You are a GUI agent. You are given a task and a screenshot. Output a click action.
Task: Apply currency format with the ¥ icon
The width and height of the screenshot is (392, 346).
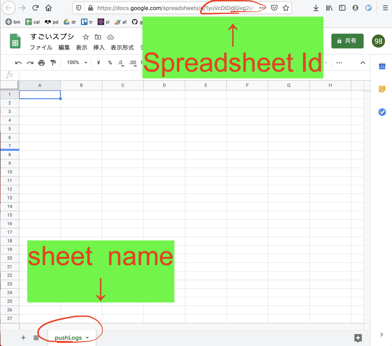tap(98, 63)
